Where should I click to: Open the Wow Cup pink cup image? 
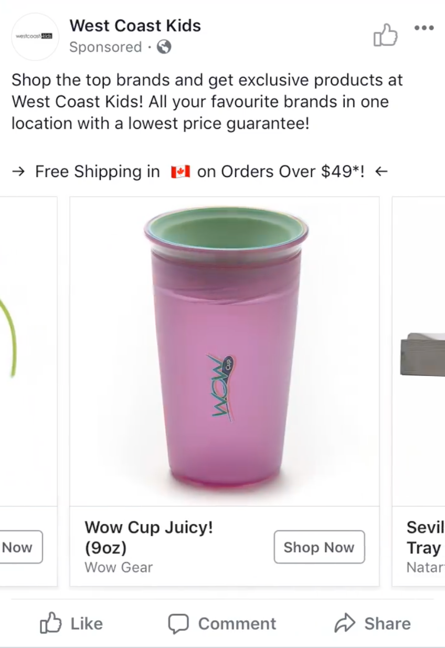coord(225,351)
